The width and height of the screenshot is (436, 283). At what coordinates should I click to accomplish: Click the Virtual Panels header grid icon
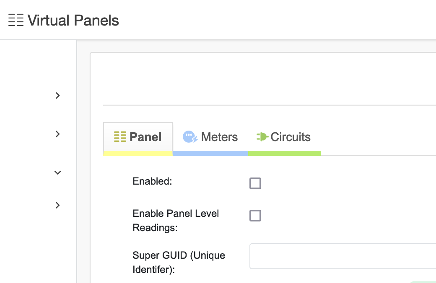(x=16, y=20)
